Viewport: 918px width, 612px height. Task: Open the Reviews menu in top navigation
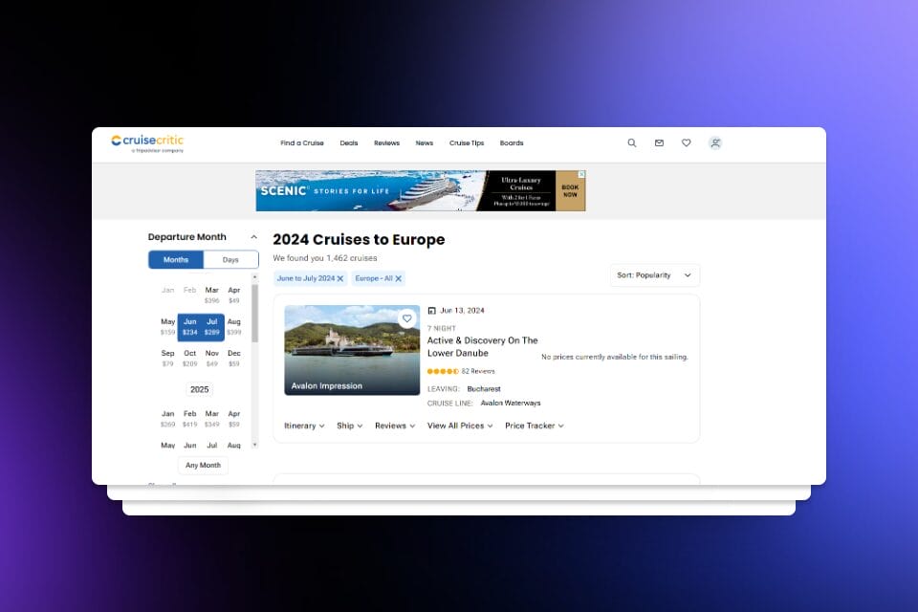[x=387, y=142]
